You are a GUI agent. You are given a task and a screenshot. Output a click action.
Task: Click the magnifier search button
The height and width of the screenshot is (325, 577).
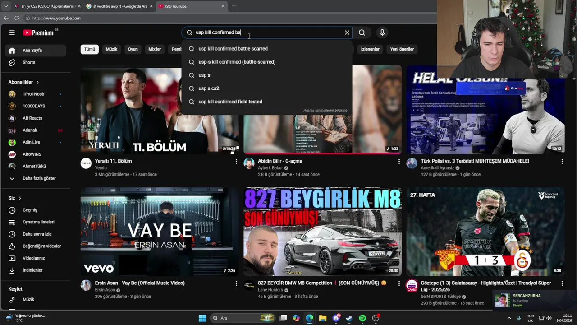[362, 32]
